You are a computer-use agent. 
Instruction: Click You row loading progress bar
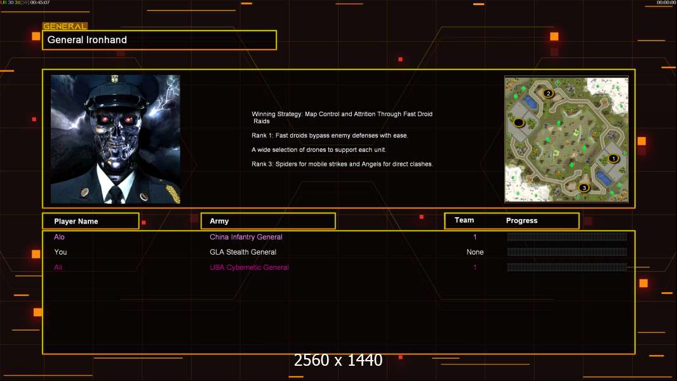pos(567,252)
